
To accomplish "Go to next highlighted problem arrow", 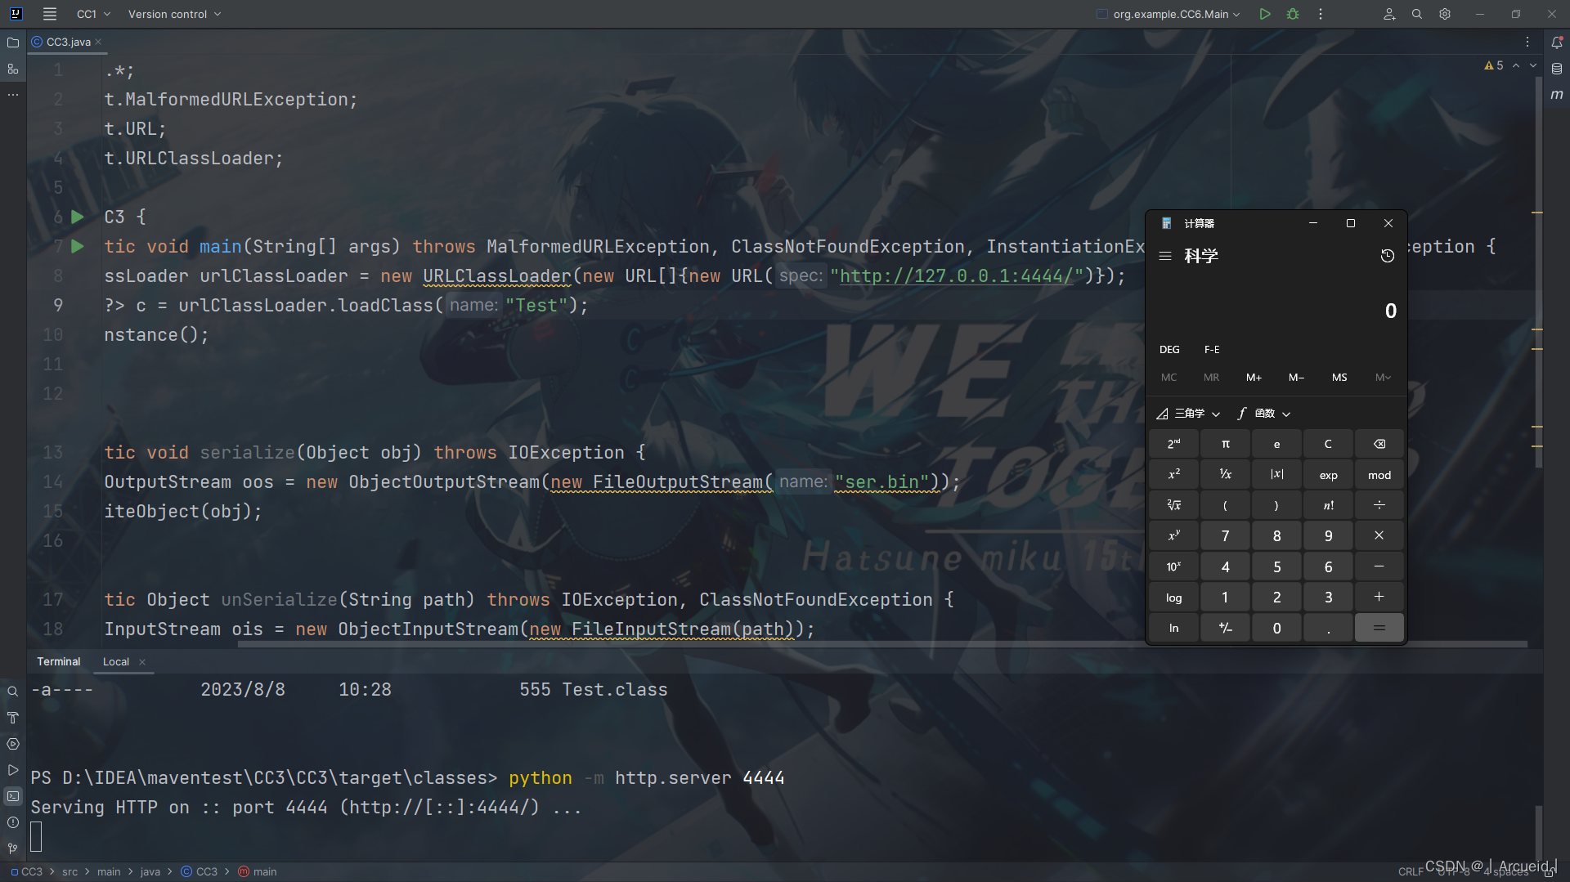I will [x=1533, y=65].
